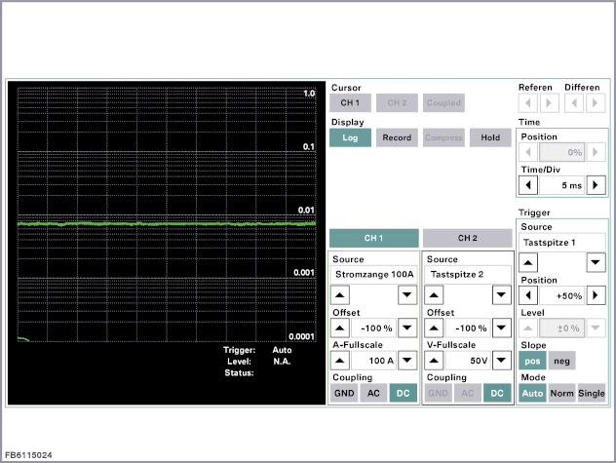The height and width of the screenshot is (463, 616).
Task: Switch to the CH 1 tab
Action: tap(373, 238)
